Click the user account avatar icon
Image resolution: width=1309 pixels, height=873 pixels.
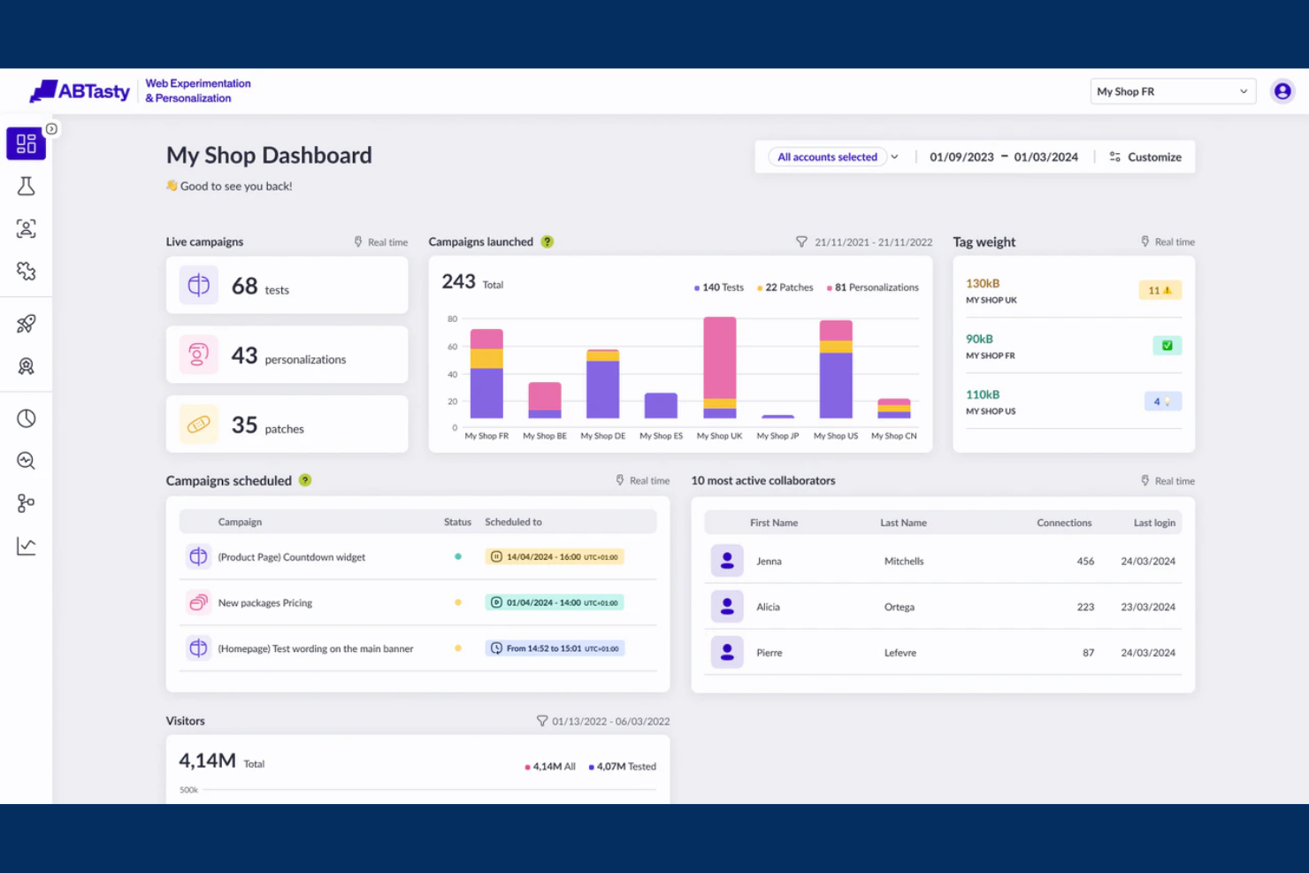tap(1282, 91)
